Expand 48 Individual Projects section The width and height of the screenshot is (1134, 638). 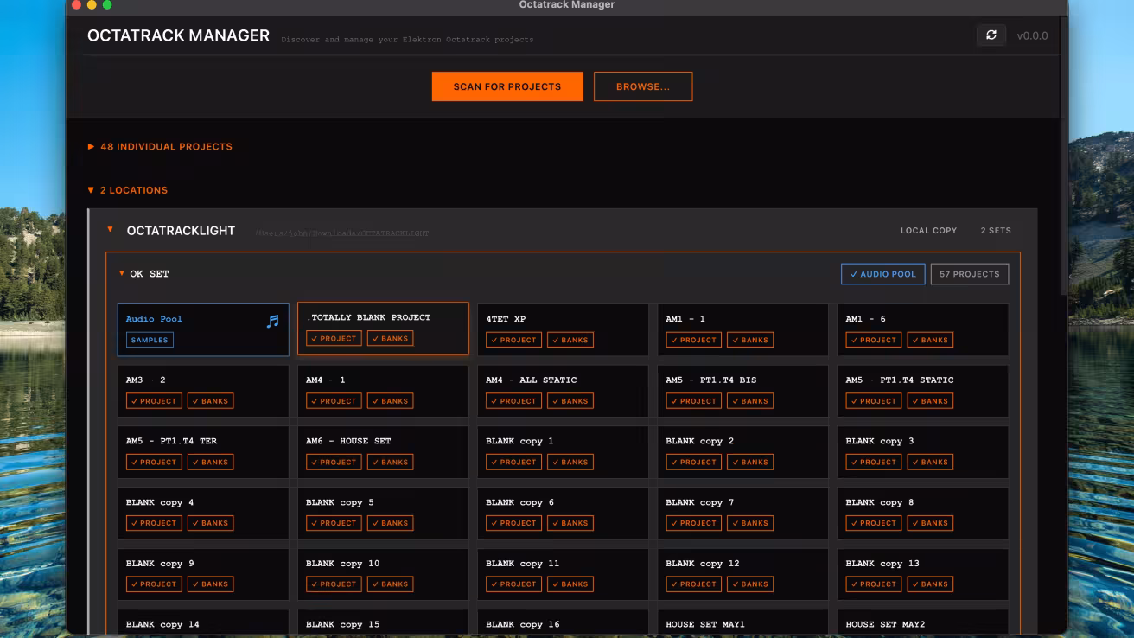(160, 147)
